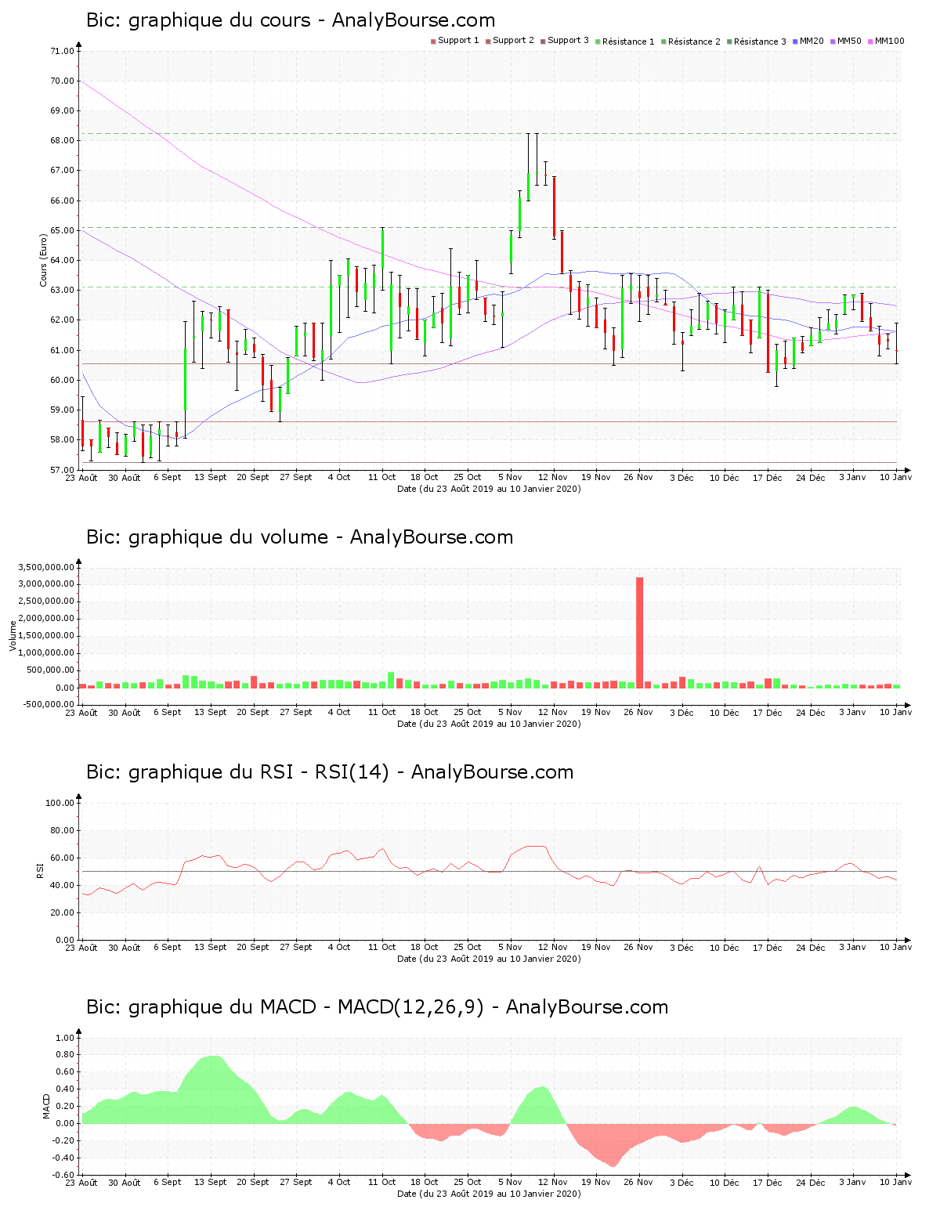The image size is (940, 1214).
Task: Click '3 Janv' date on MACD chart axis
Action: [x=853, y=1182]
